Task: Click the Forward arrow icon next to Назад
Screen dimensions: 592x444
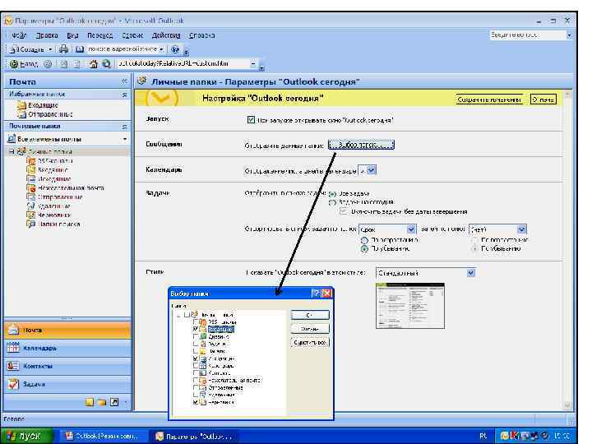Action: tap(48, 64)
